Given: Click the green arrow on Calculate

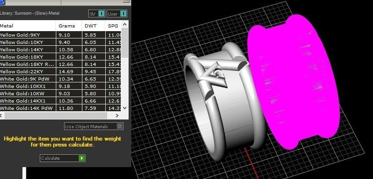Looking at the screenshot, I should pyautogui.click(x=81, y=158).
